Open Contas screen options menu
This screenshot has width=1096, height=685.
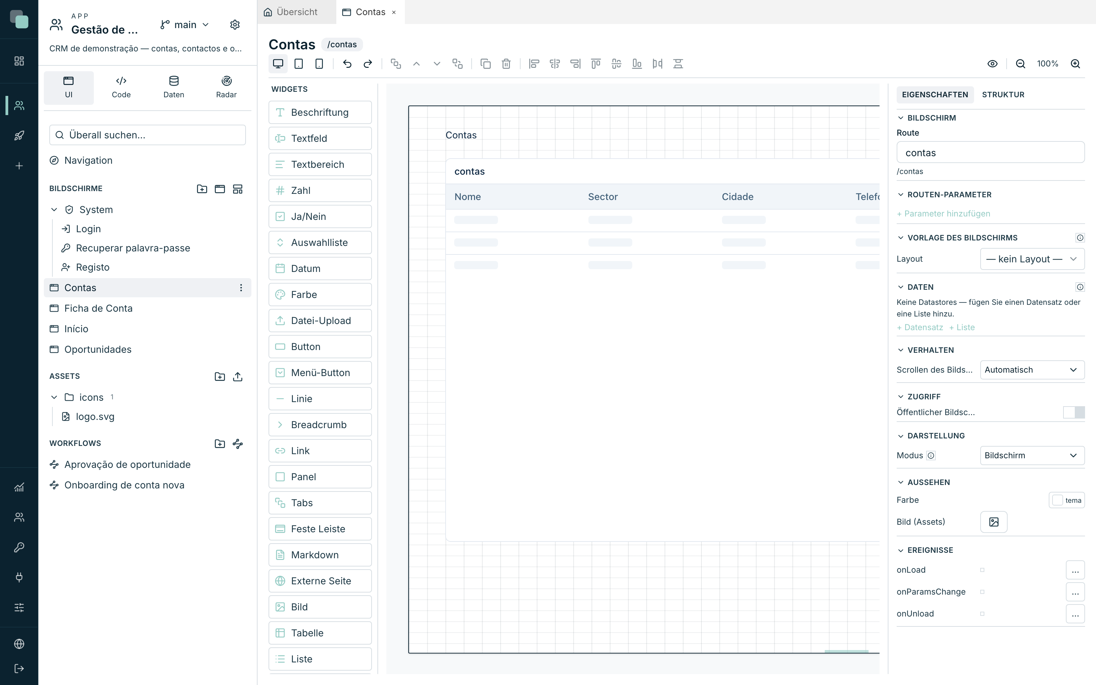[x=241, y=288]
